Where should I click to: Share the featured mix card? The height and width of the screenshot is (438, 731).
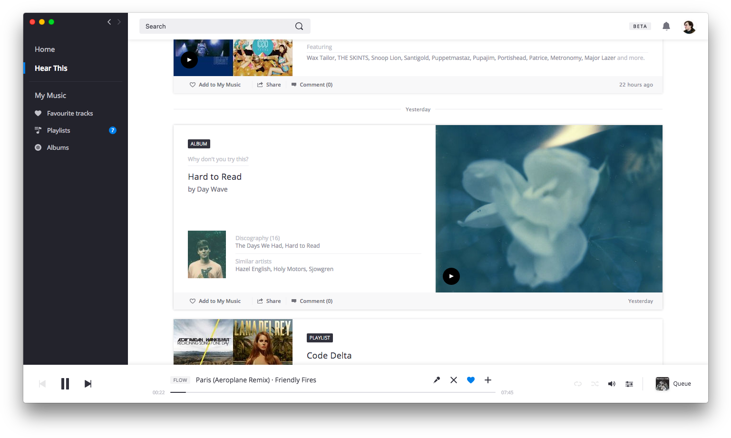pos(269,85)
